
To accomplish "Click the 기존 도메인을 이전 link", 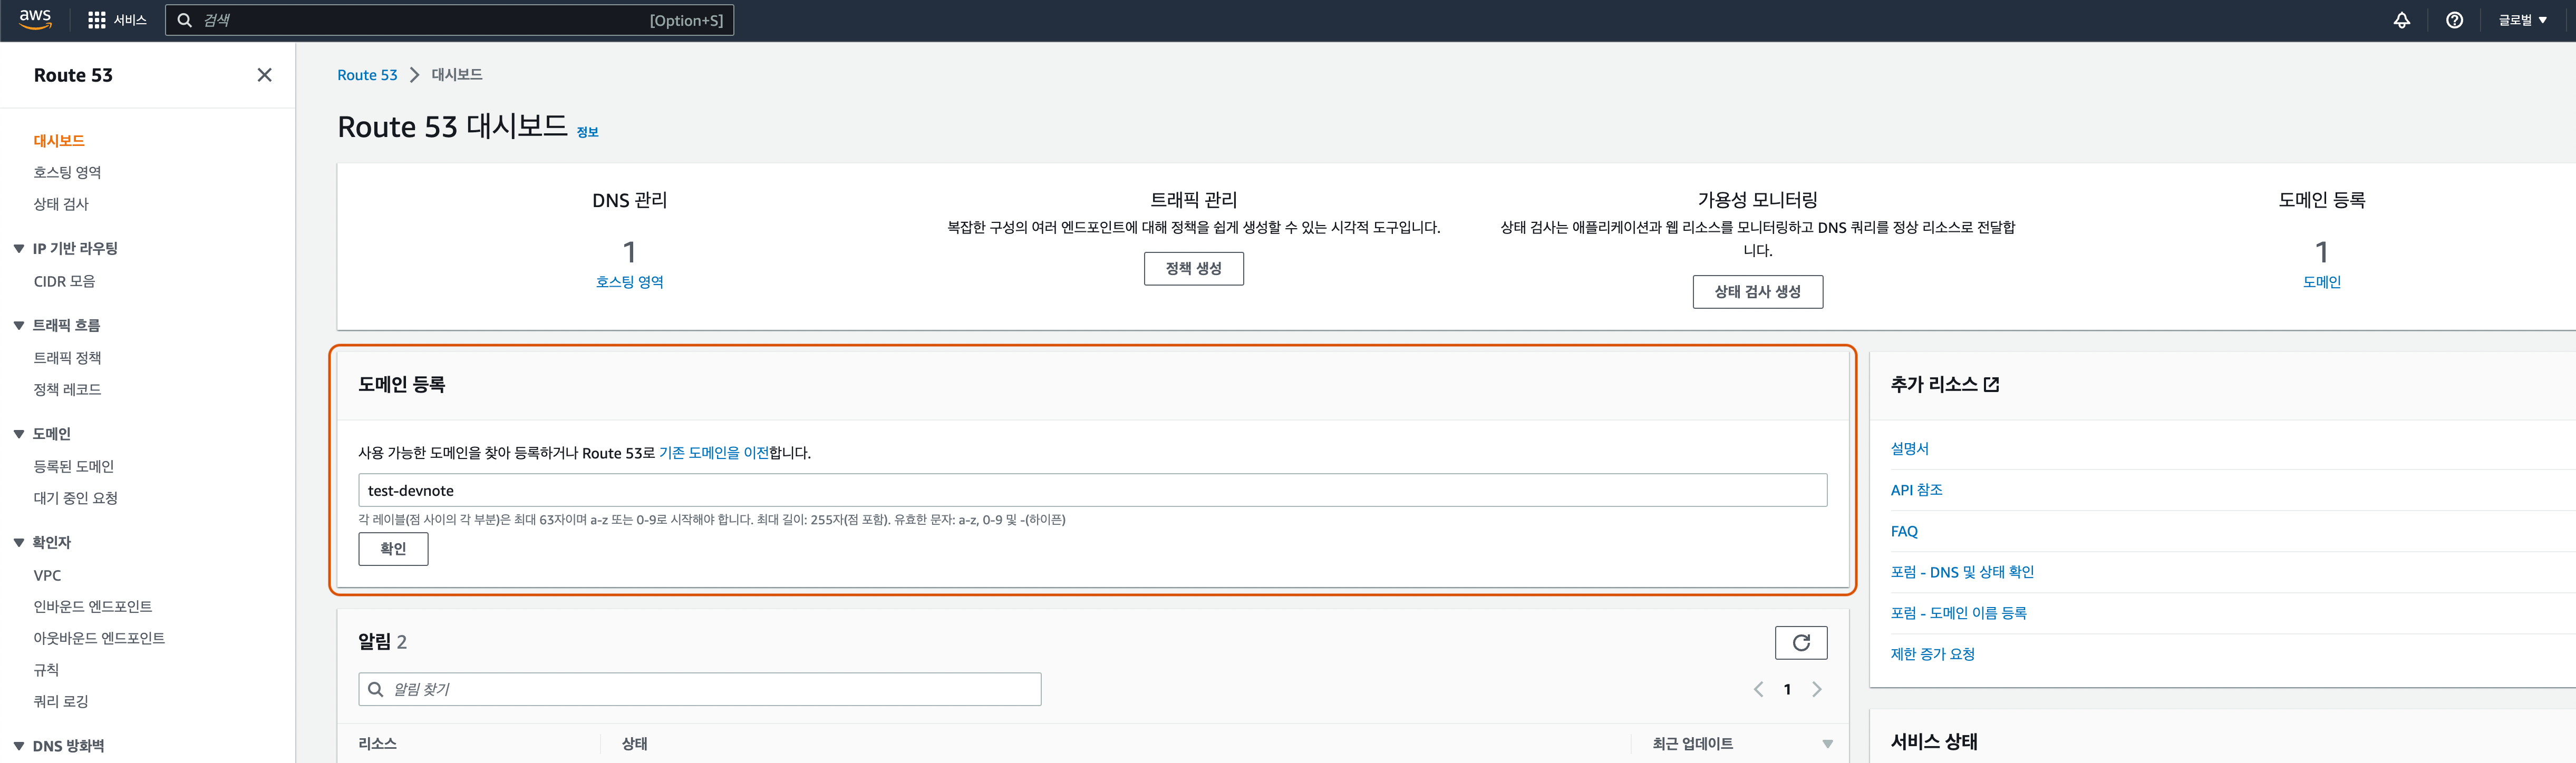I will (x=713, y=453).
